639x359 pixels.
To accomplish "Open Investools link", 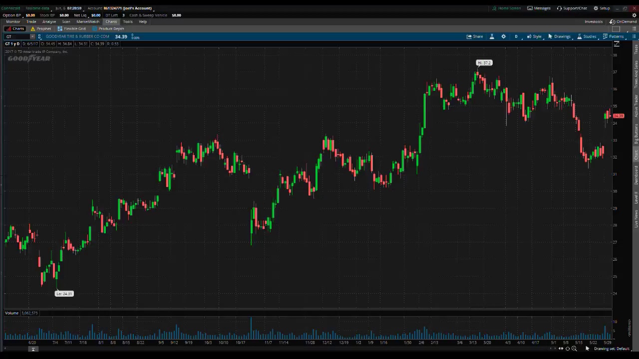I will (594, 21).
